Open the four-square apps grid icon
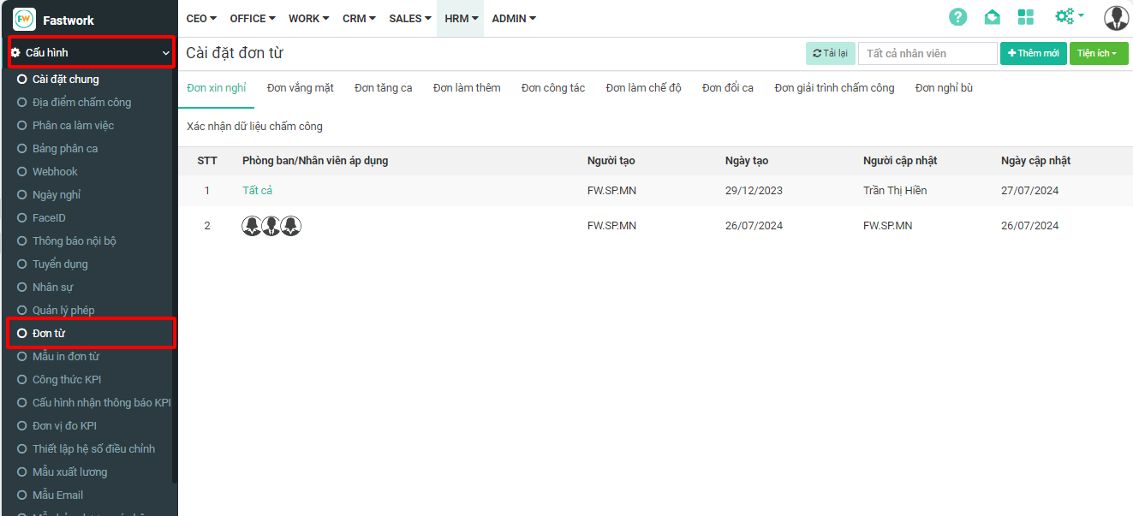The width and height of the screenshot is (1133, 516). pos(1025,17)
